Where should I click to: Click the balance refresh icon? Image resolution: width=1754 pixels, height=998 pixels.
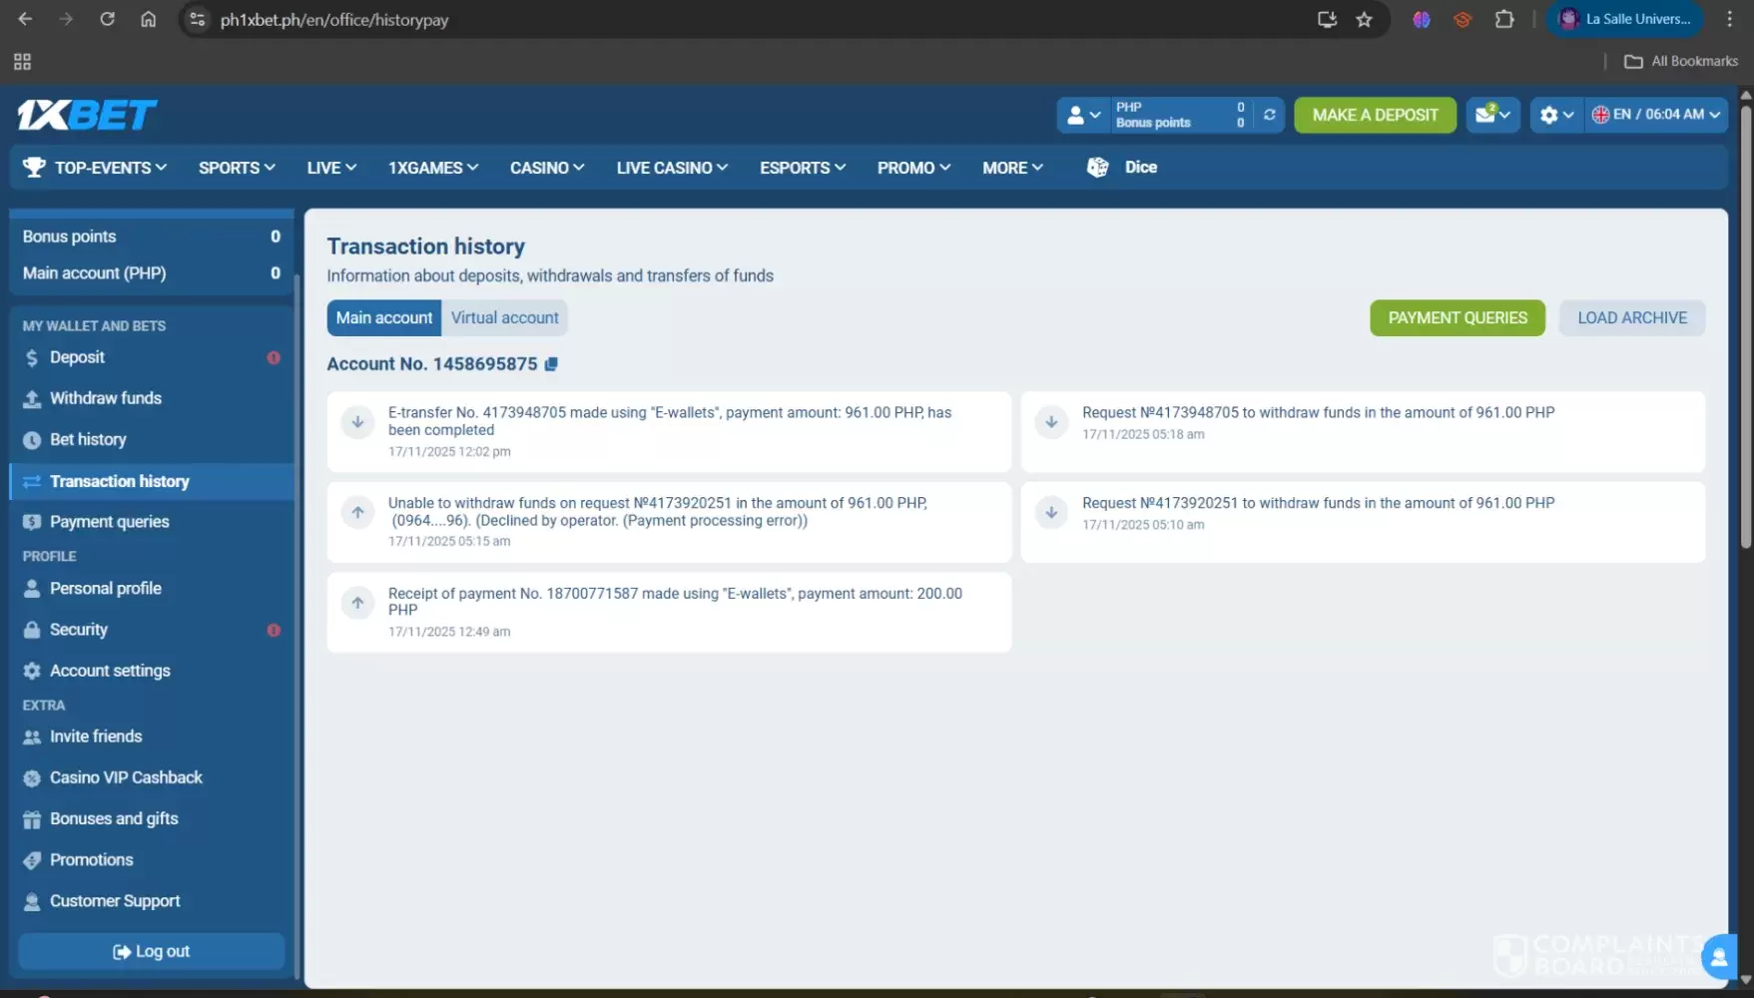1269,115
